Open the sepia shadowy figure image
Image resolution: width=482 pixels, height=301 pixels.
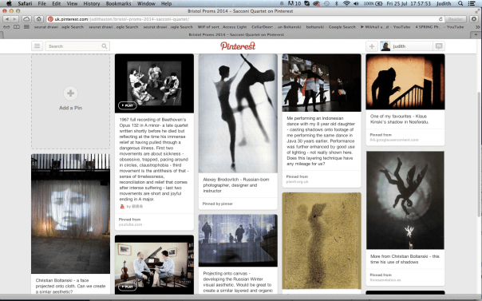pos(322,241)
